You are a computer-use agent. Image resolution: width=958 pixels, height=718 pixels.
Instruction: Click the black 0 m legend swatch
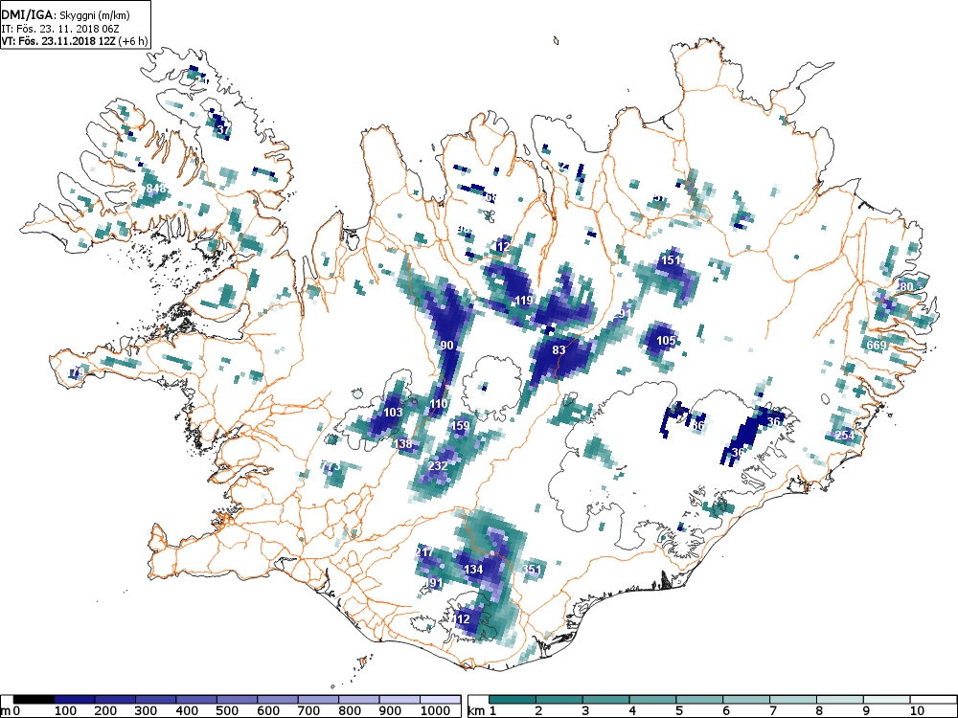pyautogui.click(x=34, y=700)
